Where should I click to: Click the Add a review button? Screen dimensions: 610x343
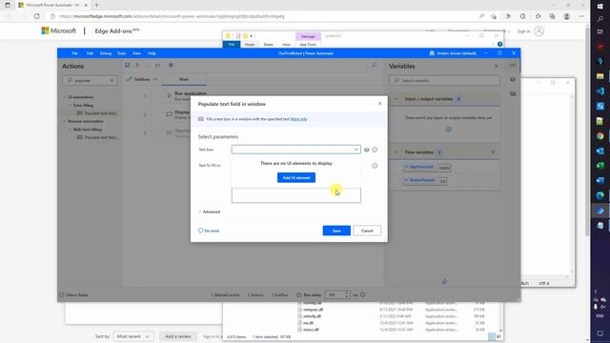[178, 336]
